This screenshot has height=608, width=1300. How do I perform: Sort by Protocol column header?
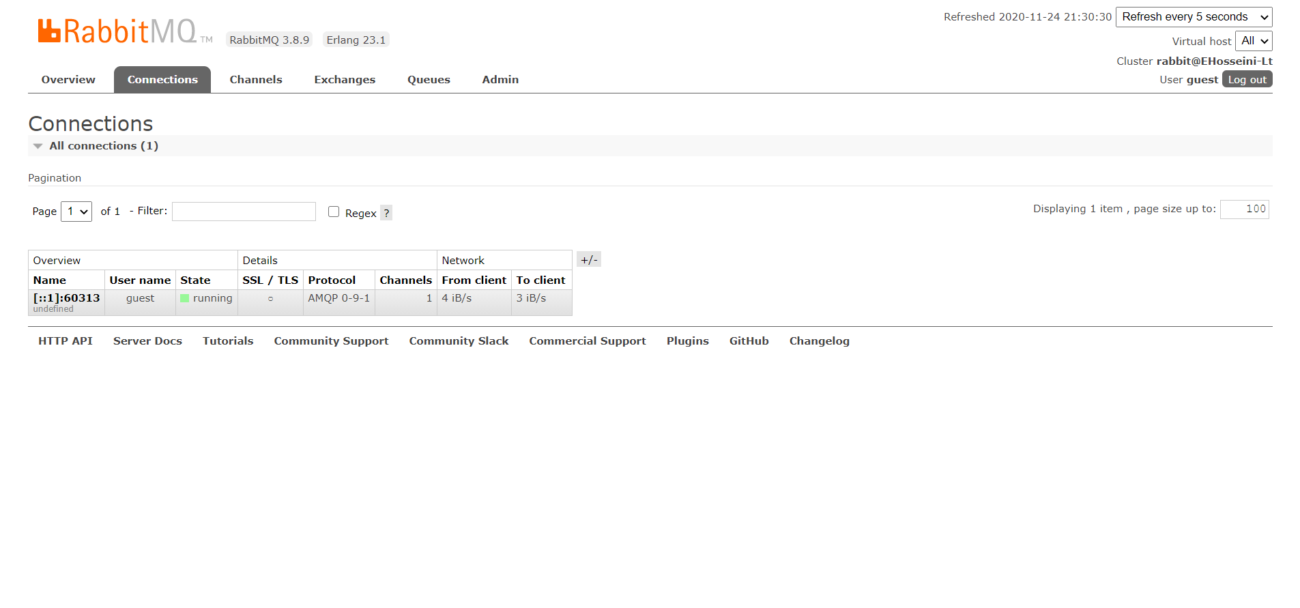pyautogui.click(x=332, y=280)
